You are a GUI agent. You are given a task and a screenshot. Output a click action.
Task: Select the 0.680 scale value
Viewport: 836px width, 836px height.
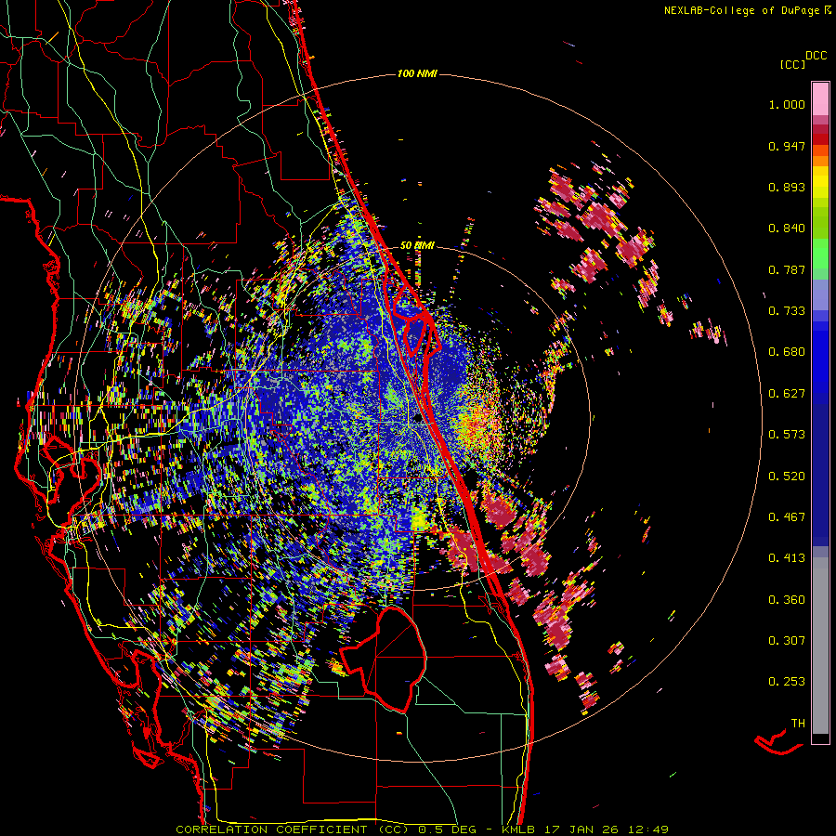click(x=787, y=352)
